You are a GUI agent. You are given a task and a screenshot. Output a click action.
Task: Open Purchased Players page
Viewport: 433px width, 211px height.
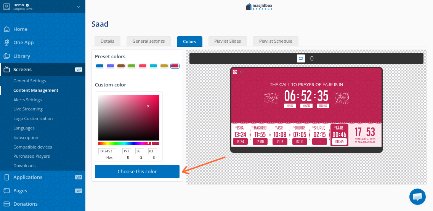(x=32, y=156)
